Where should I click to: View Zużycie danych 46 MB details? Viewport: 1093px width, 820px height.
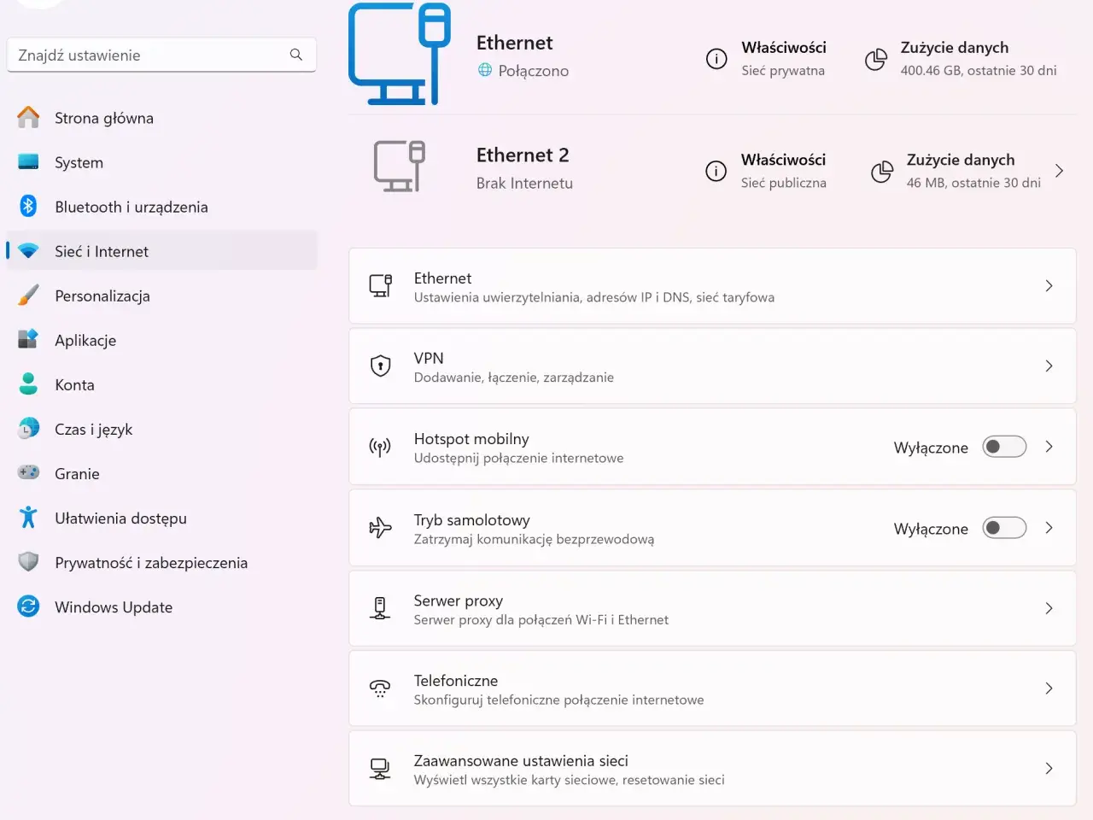[x=956, y=171]
